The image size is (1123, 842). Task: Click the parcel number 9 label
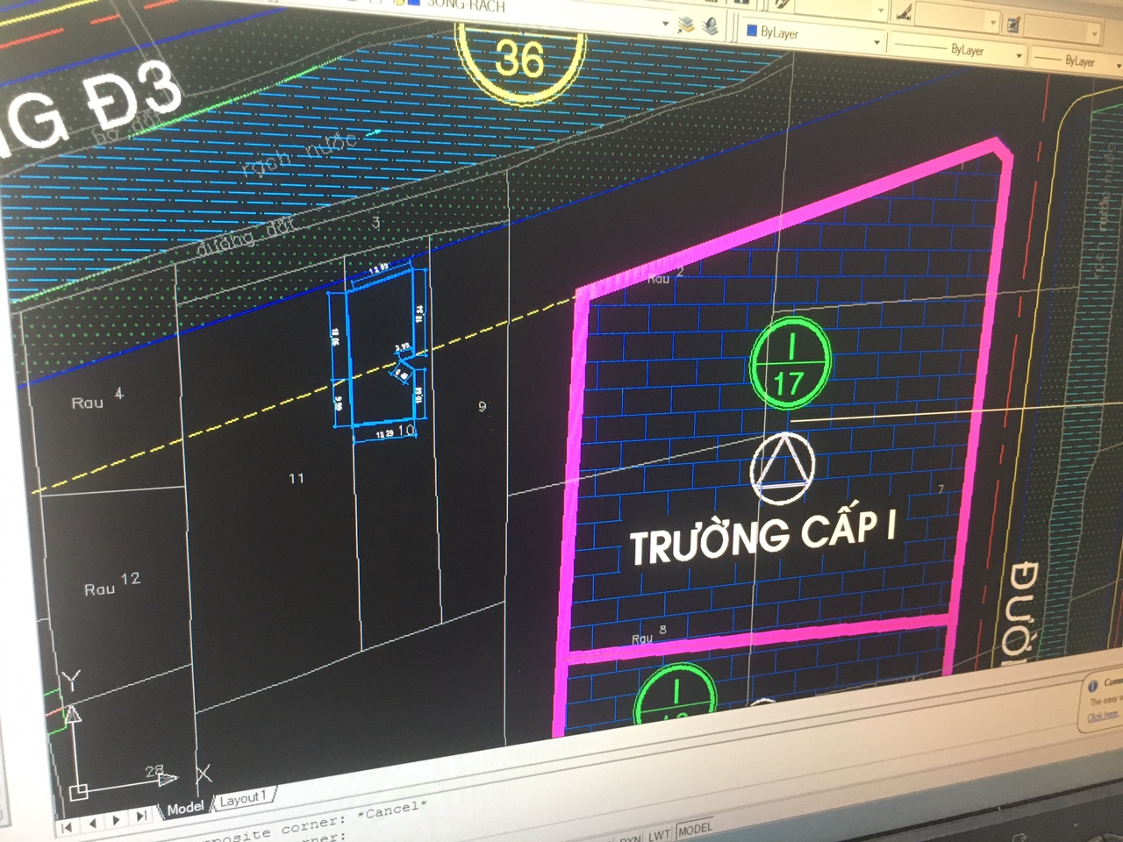click(x=482, y=406)
